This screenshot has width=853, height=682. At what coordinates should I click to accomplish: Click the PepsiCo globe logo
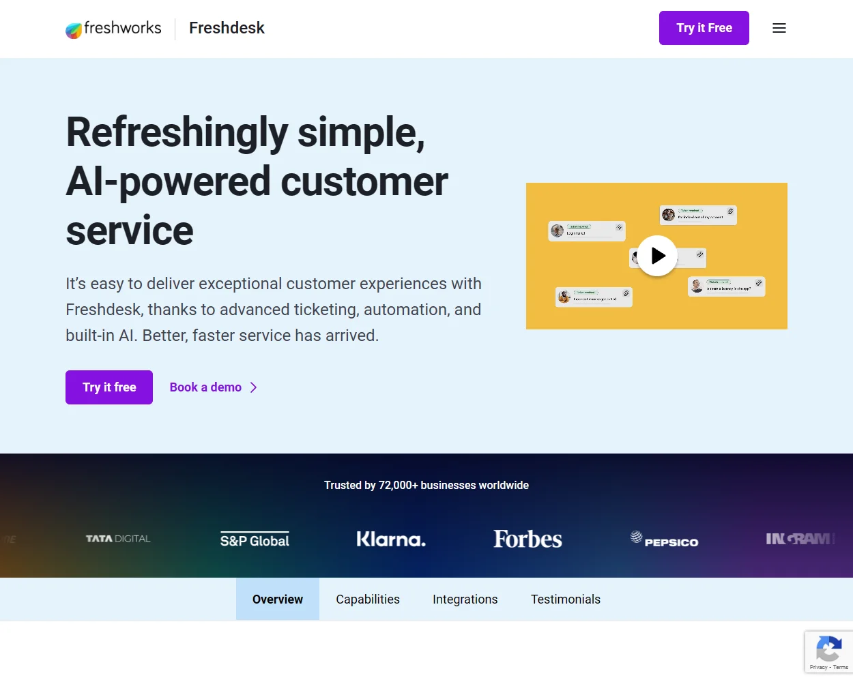coord(636,539)
